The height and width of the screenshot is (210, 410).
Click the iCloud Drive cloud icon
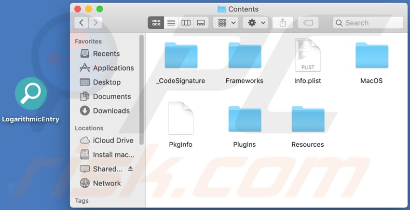coord(85,141)
